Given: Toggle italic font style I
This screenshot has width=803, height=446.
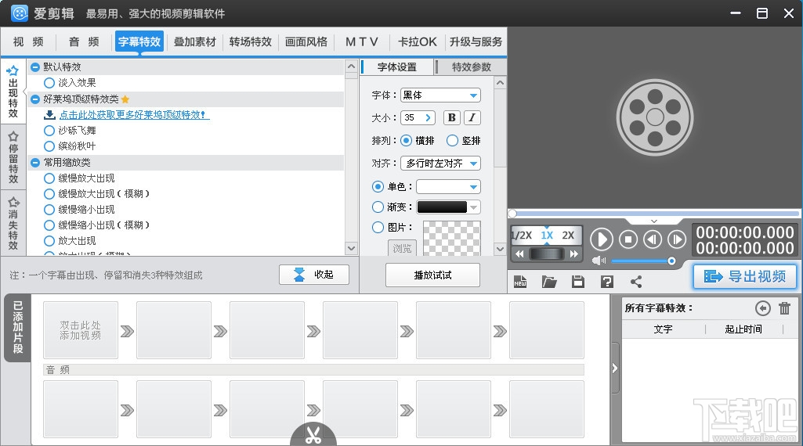Looking at the screenshot, I should (x=472, y=117).
